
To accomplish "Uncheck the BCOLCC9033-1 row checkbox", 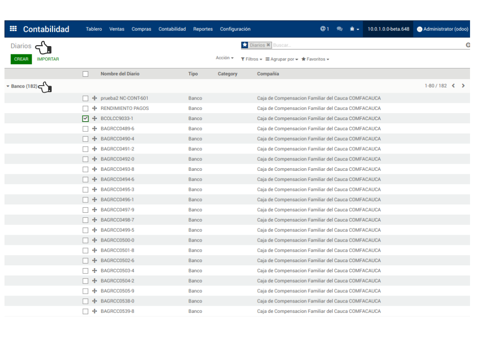I will point(85,119).
